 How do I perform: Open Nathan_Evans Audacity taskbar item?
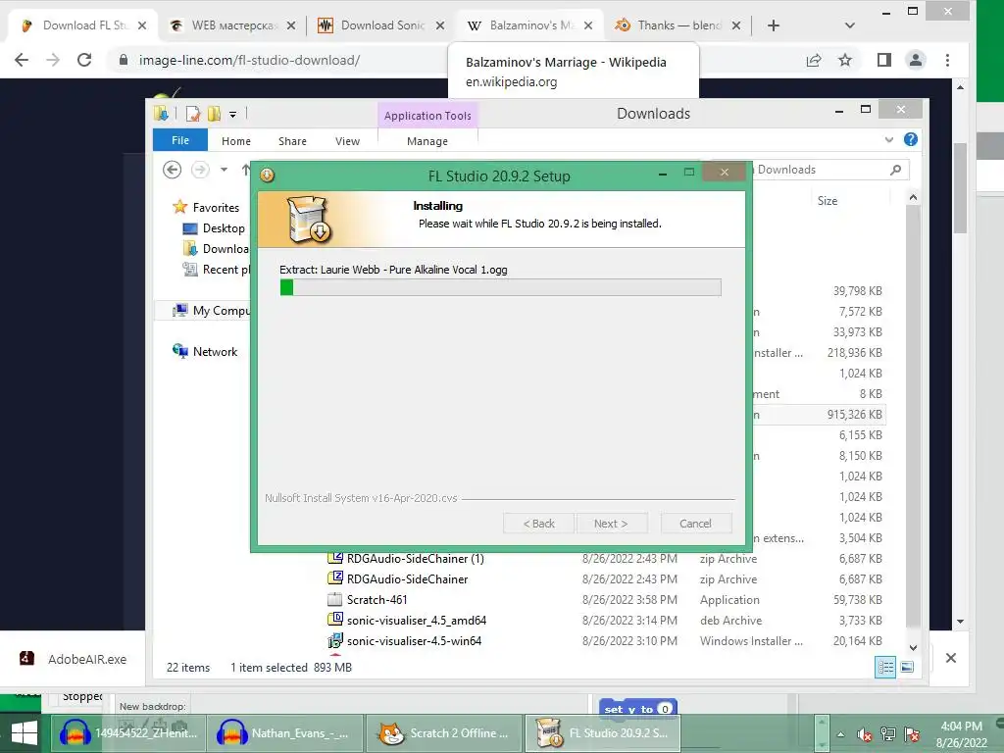click(285, 733)
